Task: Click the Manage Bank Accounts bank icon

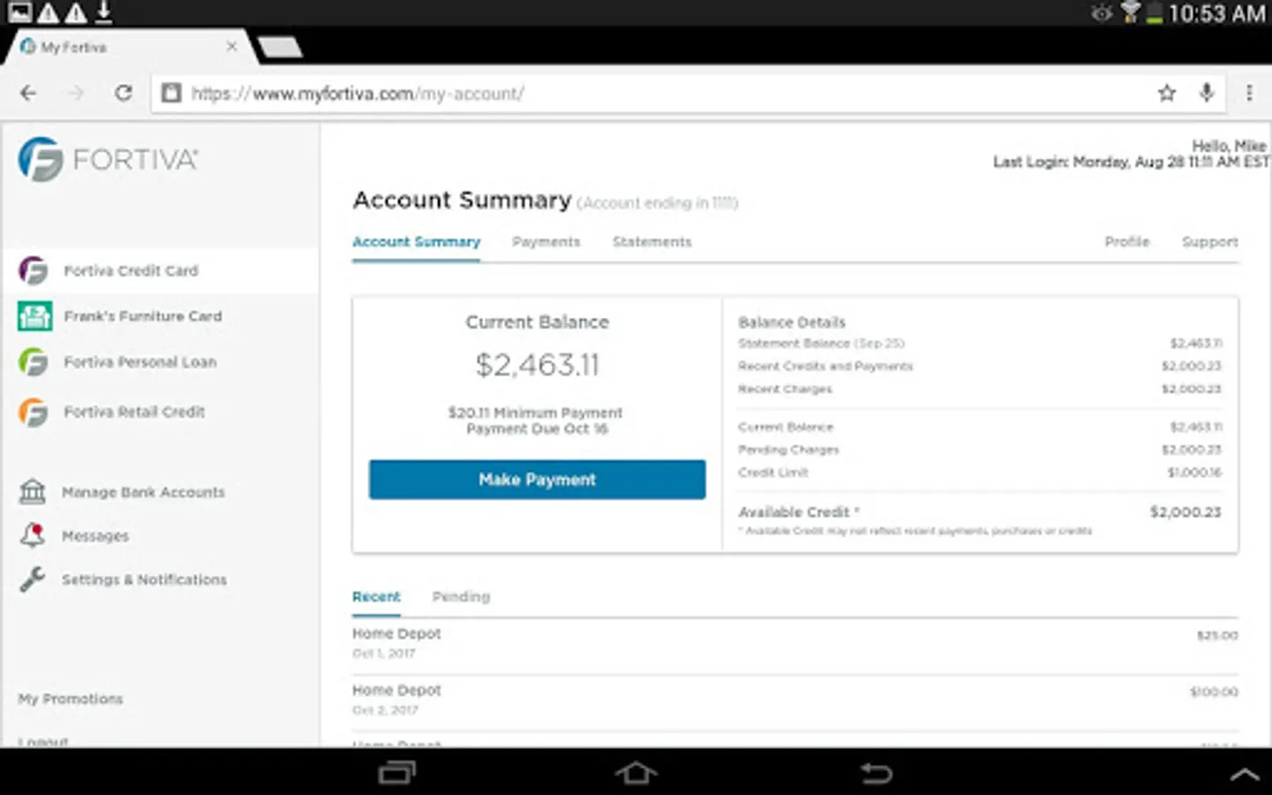Action: (33, 491)
